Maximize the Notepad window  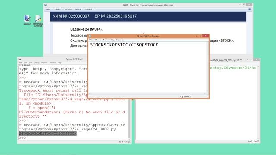pyautogui.click(x=200, y=36)
